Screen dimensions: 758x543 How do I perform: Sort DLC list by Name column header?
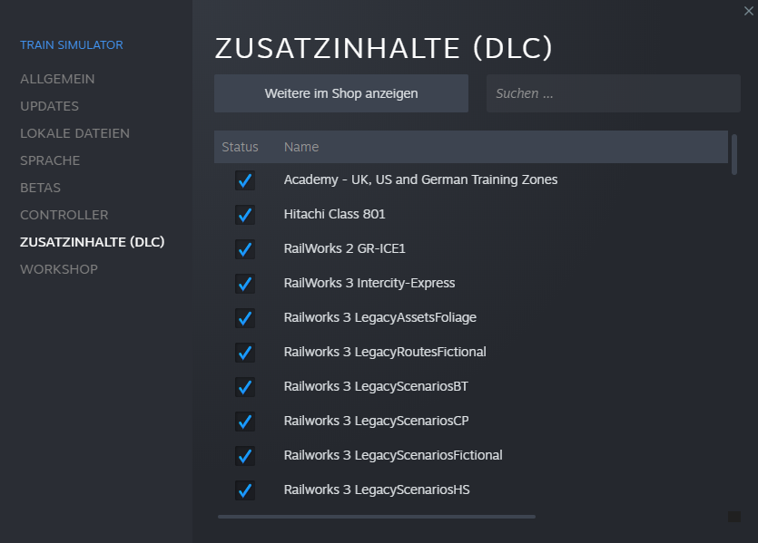click(301, 147)
